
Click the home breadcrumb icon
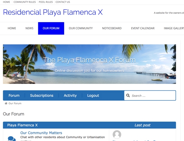pyautogui.click(x=6, y=103)
